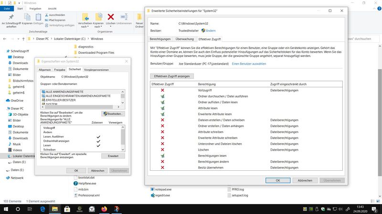Select the regedit.exe file
The image size is (382, 214).
(162, 195)
